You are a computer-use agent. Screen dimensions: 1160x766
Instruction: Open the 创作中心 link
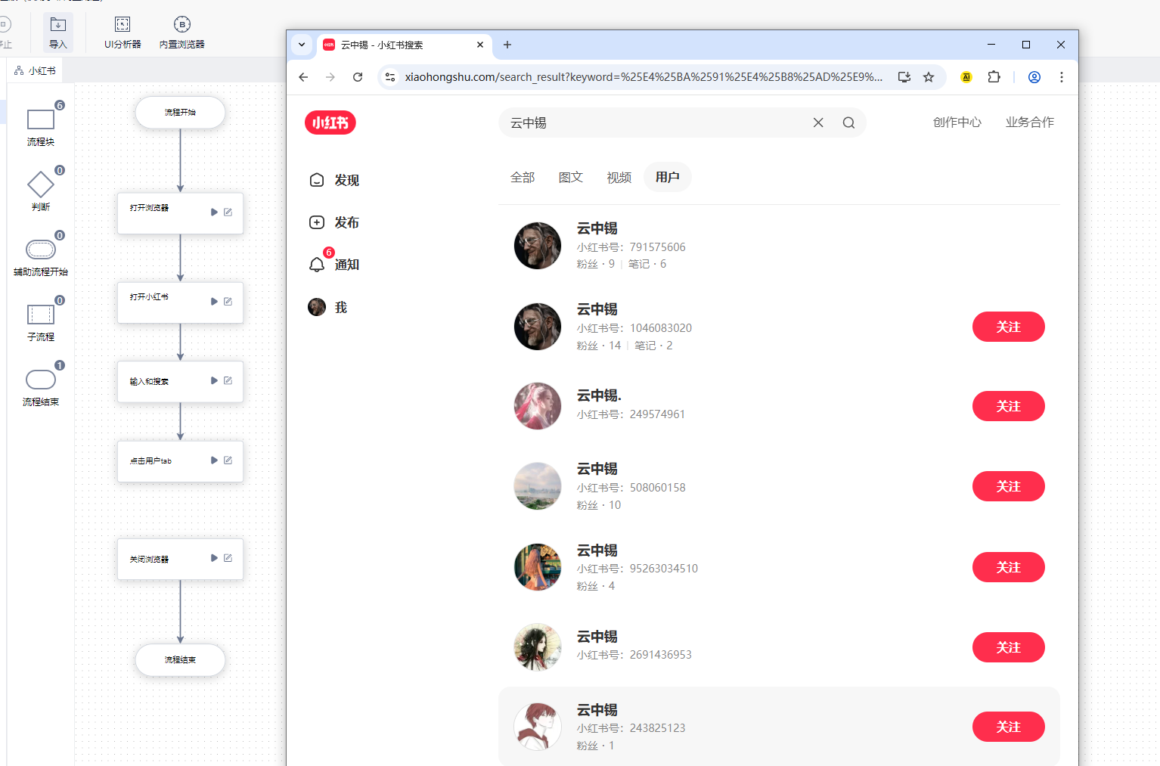[x=957, y=122]
